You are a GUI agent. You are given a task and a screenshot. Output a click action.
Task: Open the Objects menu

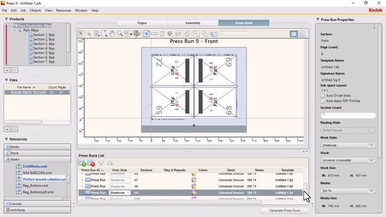point(36,10)
